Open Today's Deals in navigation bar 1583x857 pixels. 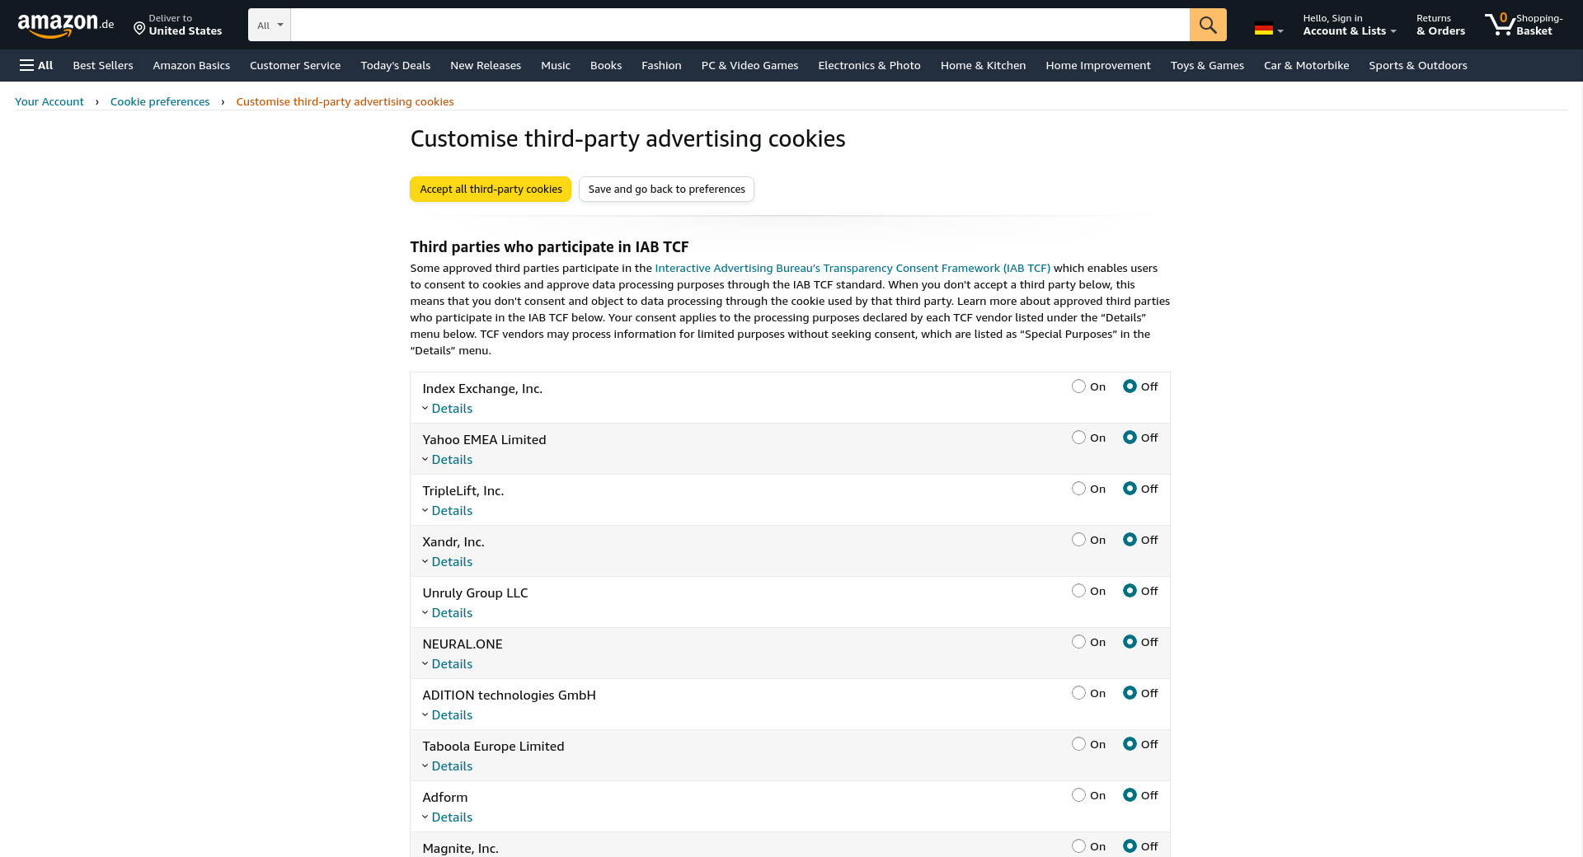coord(395,65)
